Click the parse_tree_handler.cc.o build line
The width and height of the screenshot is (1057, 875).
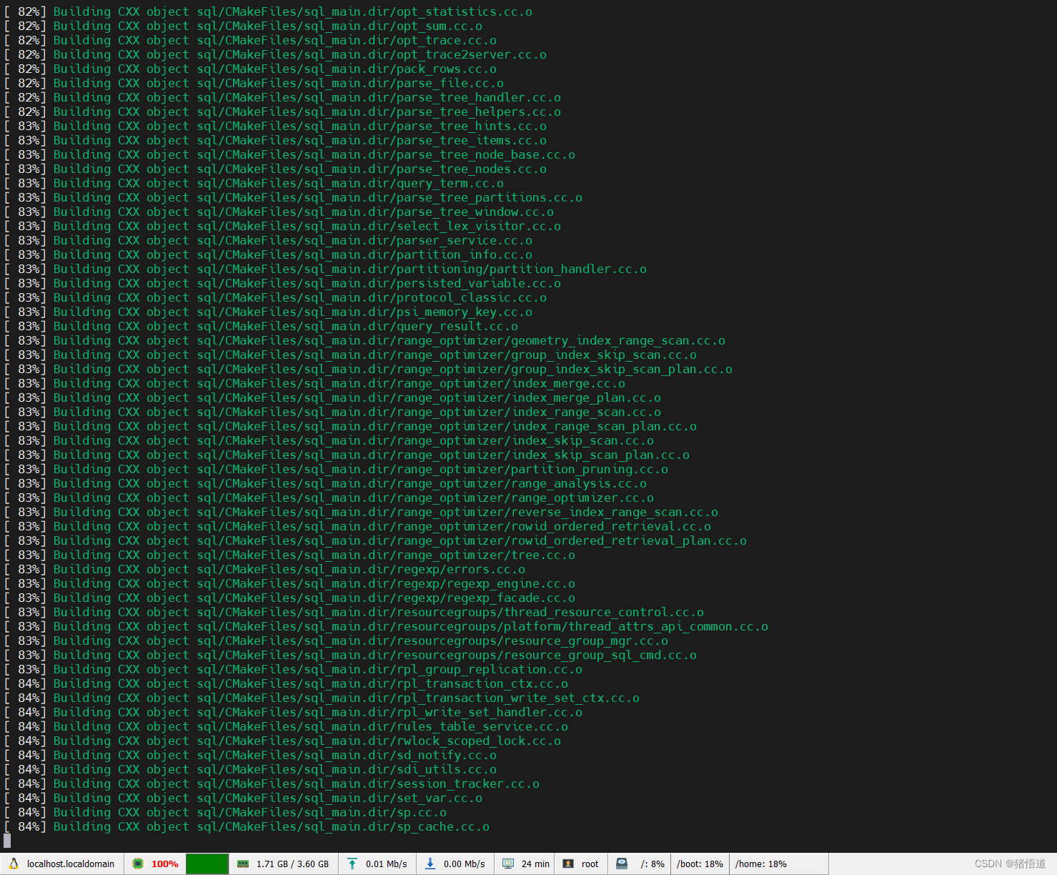point(282,97)
